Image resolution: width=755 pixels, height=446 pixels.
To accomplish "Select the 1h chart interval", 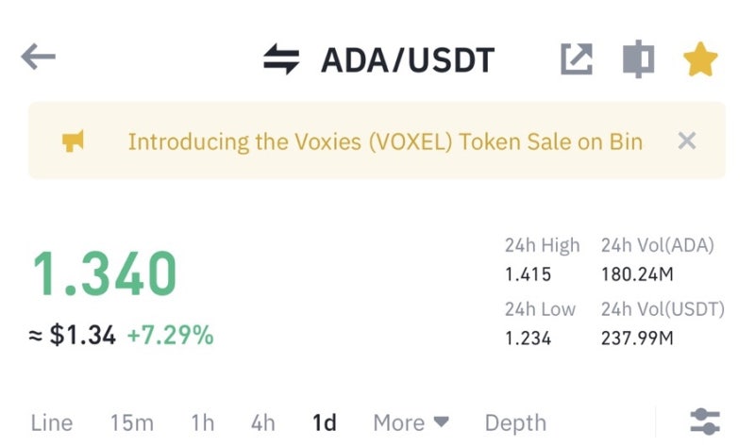I will click(203, 423).
